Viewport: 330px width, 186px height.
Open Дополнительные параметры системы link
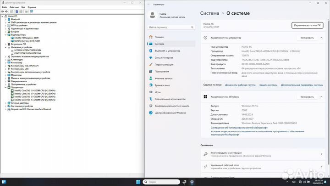pyautogui.click(x=302, y=85)
